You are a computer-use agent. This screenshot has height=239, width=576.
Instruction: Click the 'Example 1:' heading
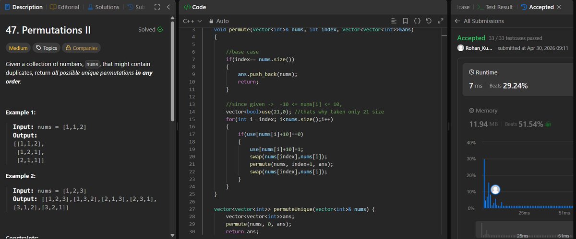click(20, 113)
